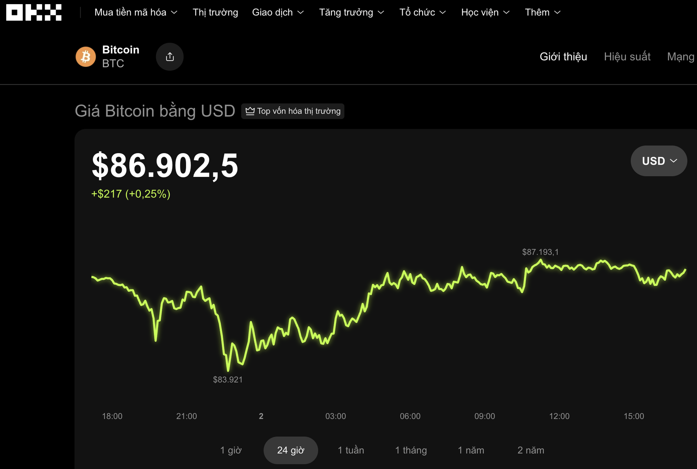Image resolution: width=697 pixels, height=469 pixels.
Task: Enable the 1 năm chart period
Action: click(471, 450)
